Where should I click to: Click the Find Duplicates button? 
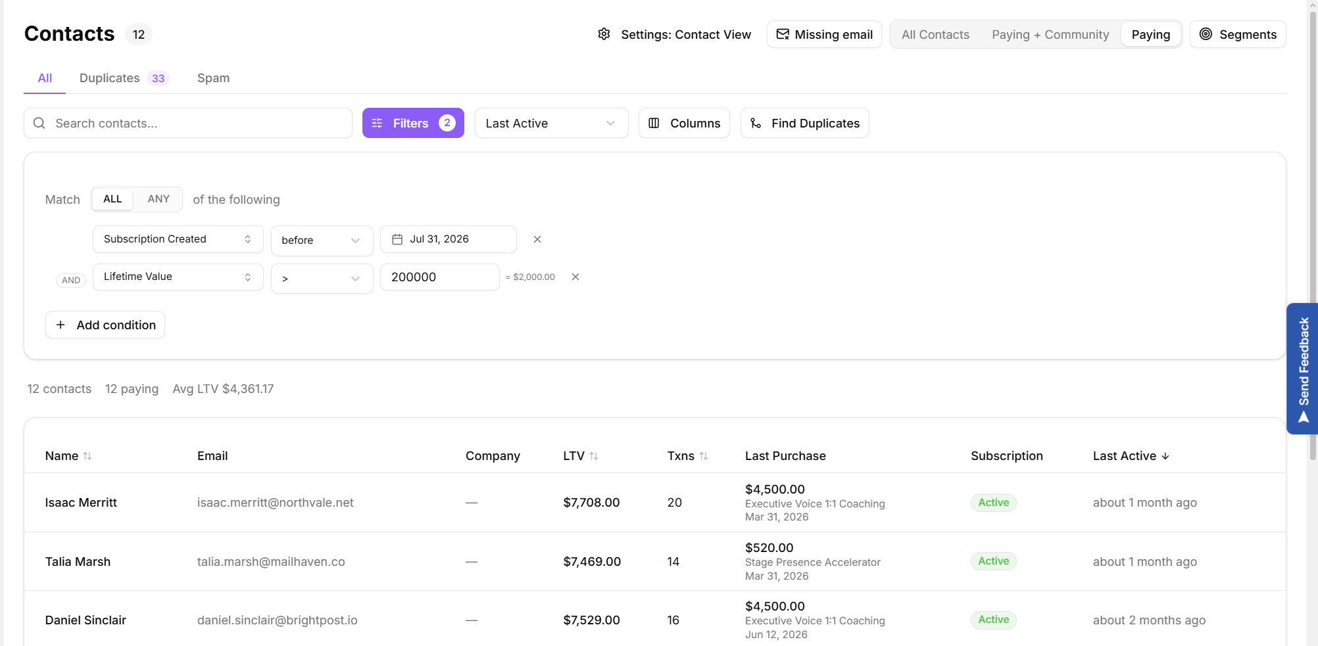[x=804, y=123]
